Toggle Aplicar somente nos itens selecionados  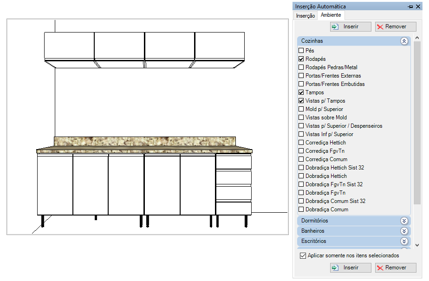pyautogui.click(x=303, y=255)
